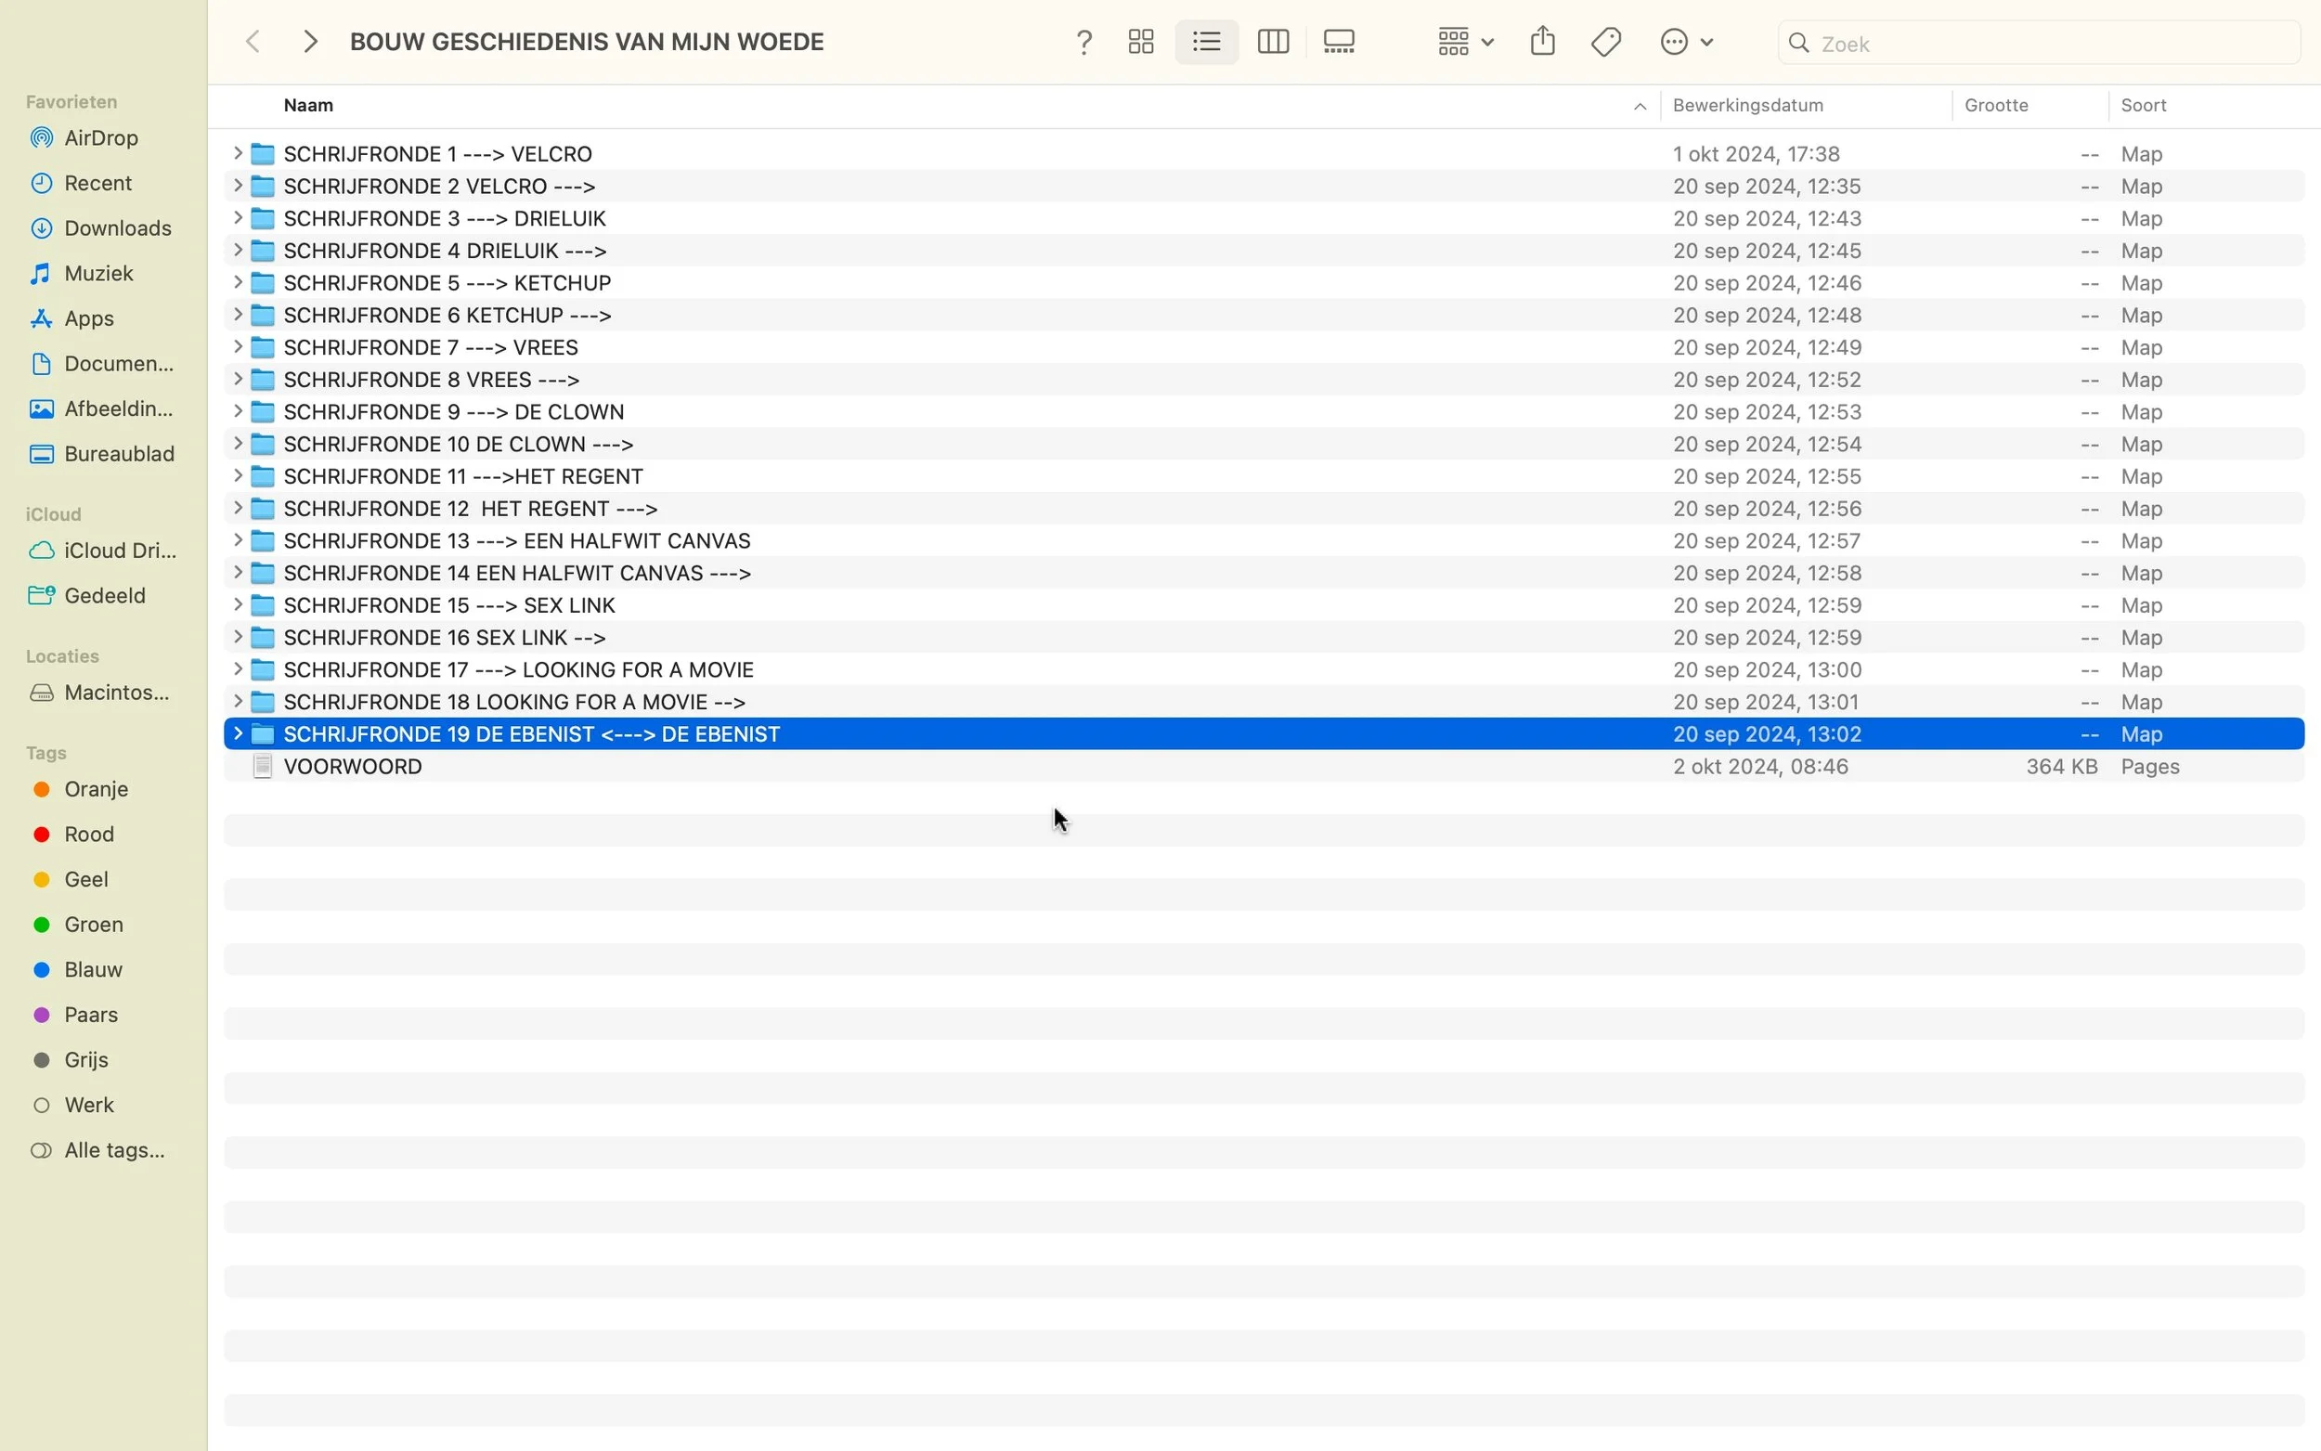The image size is (2321, 1451).
Task: Click the help question mark icon
Action: pyautogui.click(x=1084, y=44)
